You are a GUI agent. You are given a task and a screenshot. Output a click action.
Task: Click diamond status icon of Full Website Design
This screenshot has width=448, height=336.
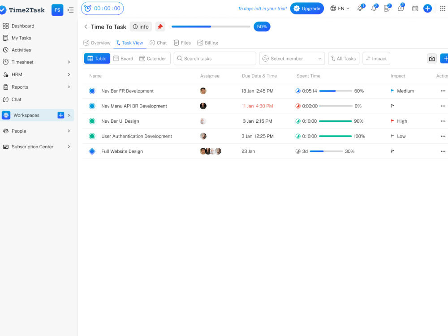point(92,151)
